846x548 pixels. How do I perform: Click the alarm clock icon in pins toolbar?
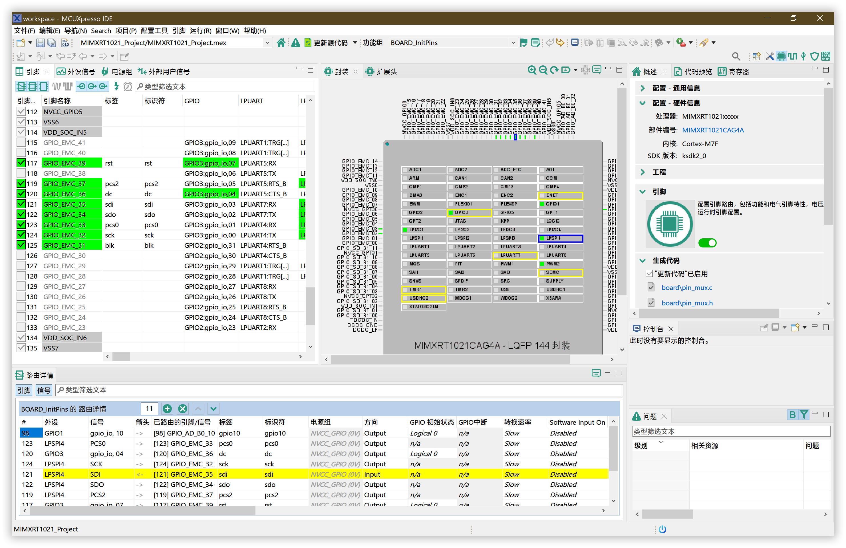click(x=128, y=86)
